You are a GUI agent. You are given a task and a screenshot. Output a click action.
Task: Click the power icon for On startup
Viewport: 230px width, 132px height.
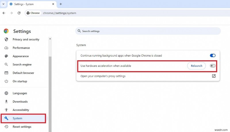pyautogui.click(x=6, y=81)
